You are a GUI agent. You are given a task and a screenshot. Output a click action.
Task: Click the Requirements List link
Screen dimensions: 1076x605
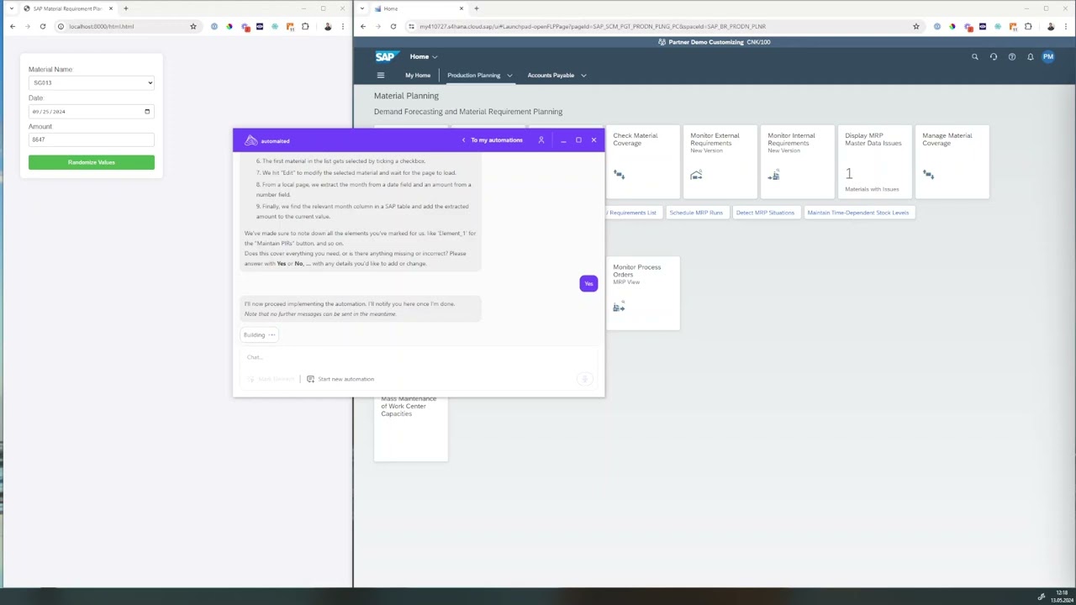click(x=632, y=213)
